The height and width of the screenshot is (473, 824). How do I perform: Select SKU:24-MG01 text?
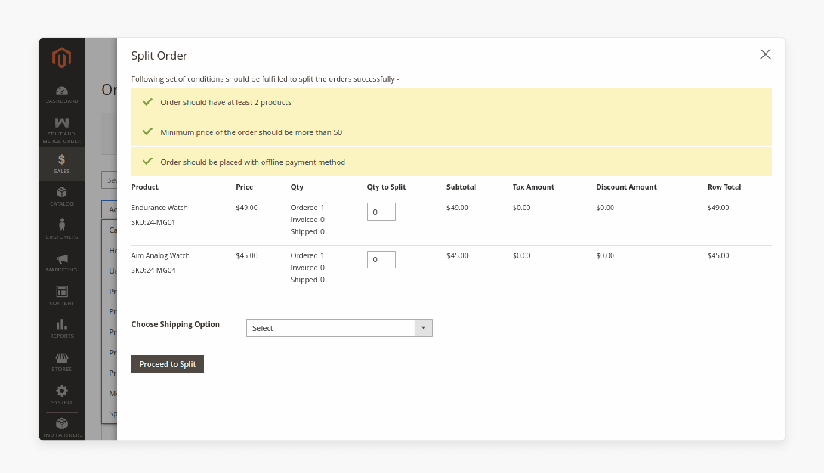pyautogui.click(x=153, y=222)
